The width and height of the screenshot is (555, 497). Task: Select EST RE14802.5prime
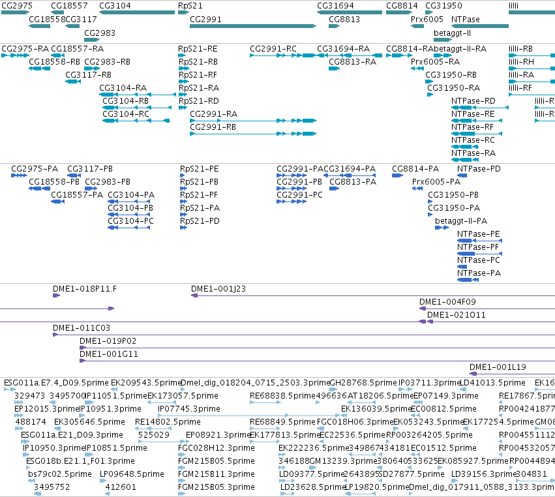(154, 429)
